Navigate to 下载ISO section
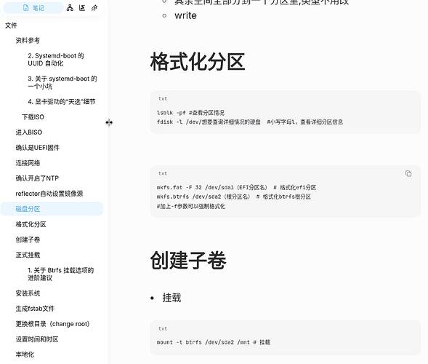This screenshot has height=364, width=428. click(33, 117)
